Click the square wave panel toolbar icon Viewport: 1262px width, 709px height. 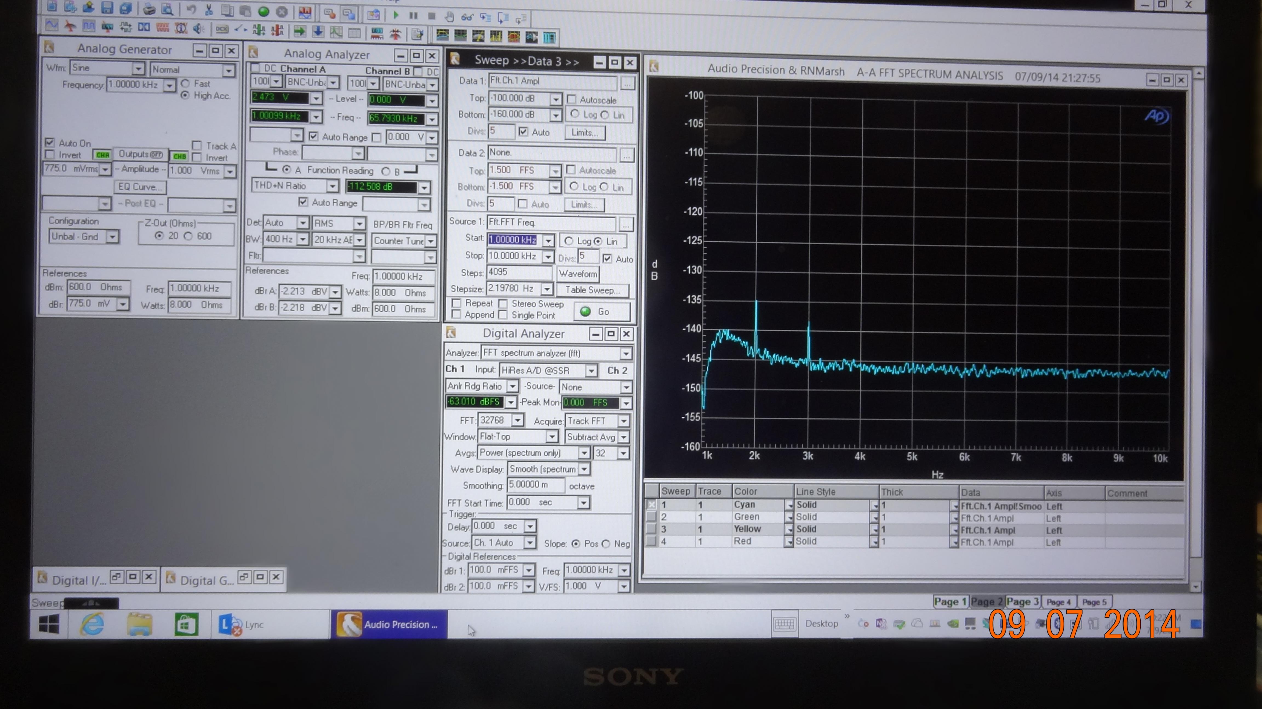pos(89,26)
